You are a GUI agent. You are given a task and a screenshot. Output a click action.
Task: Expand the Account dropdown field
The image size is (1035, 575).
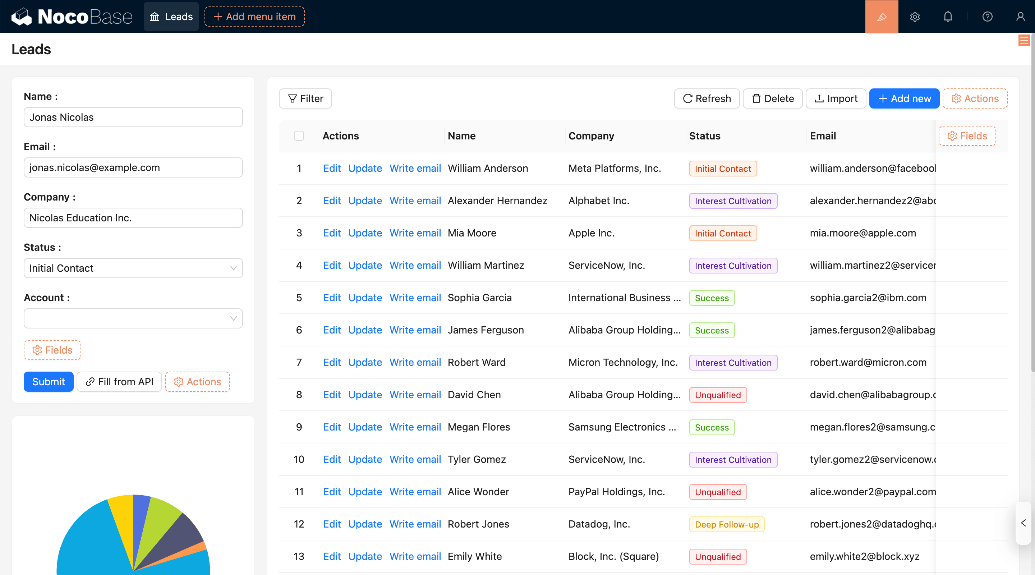click(x=133, y=318)
